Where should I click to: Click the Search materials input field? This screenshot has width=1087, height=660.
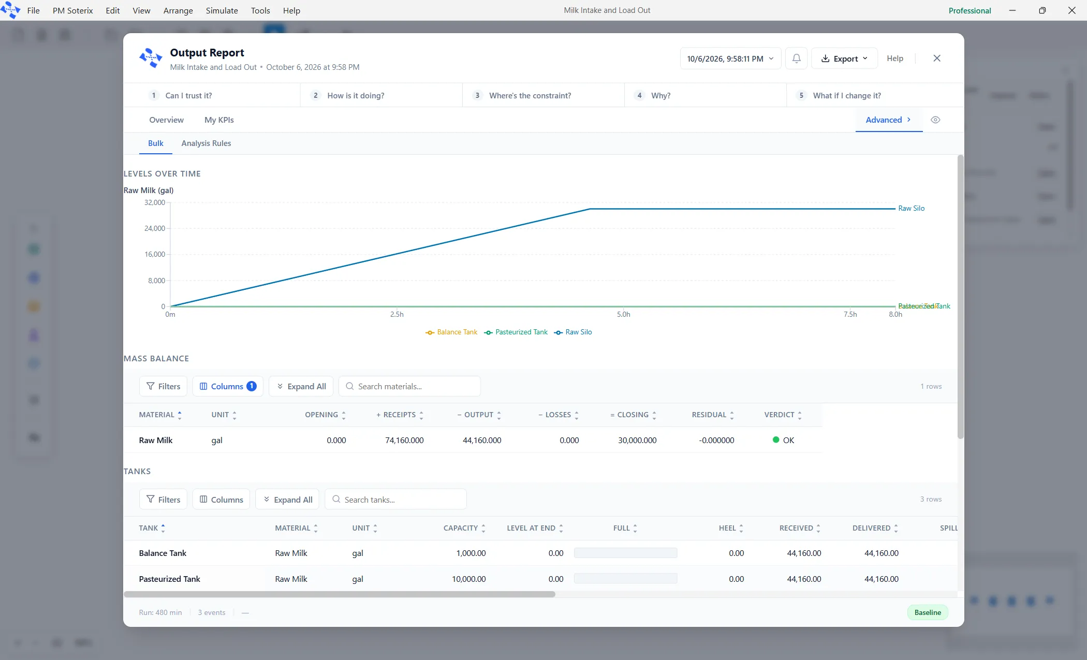click(x=409, y=386)
